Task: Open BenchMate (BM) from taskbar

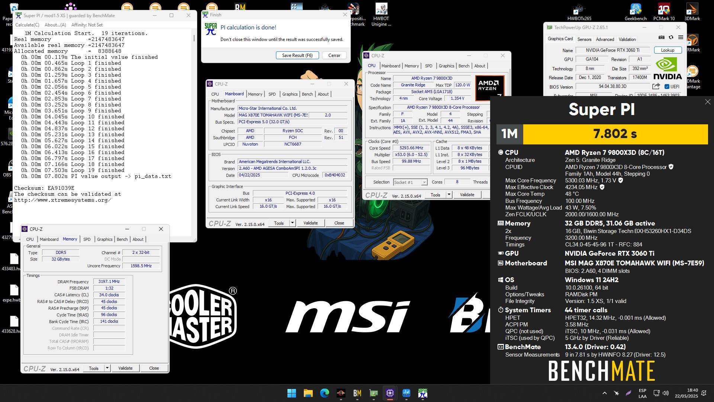Action: (357, 393)
